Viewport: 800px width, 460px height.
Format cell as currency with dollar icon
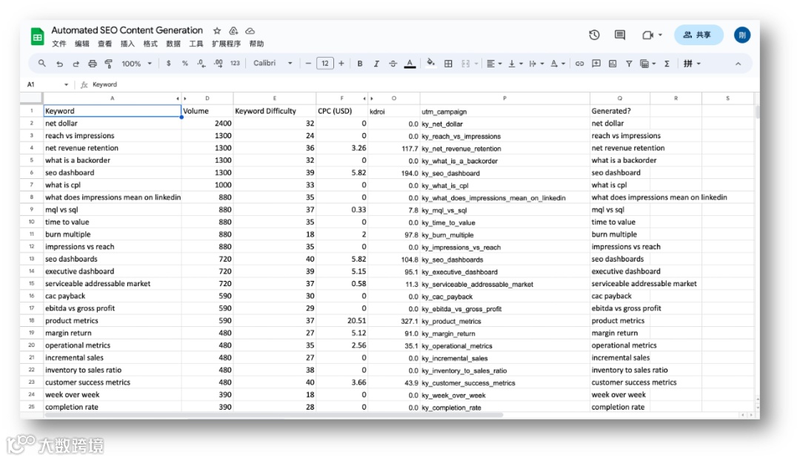point(168,63)
